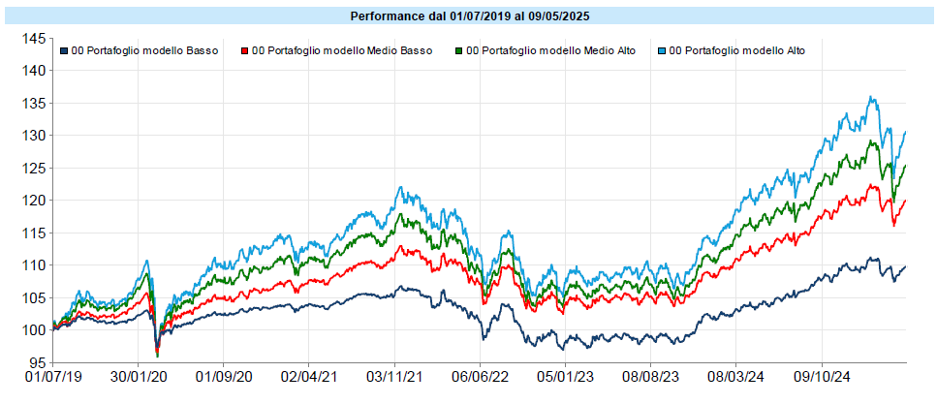Screen dimensions: 937x404
Task: Click x-axis date 02/04/21
Action: click(309, 377)
